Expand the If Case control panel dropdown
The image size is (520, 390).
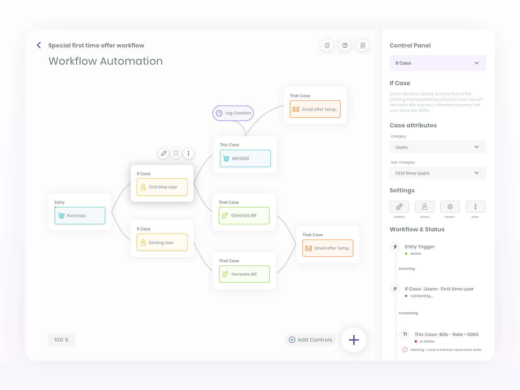pyautogui.click(x=438, y=63)
